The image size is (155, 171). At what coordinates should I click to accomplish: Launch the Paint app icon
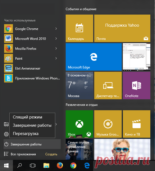point(9,58)
